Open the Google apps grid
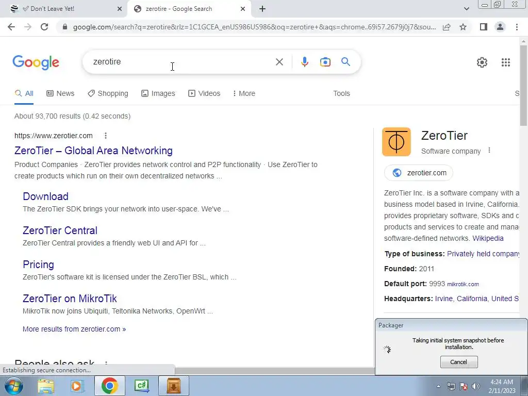The height and width of the screenshot is (396, 528). click(506, 62)
